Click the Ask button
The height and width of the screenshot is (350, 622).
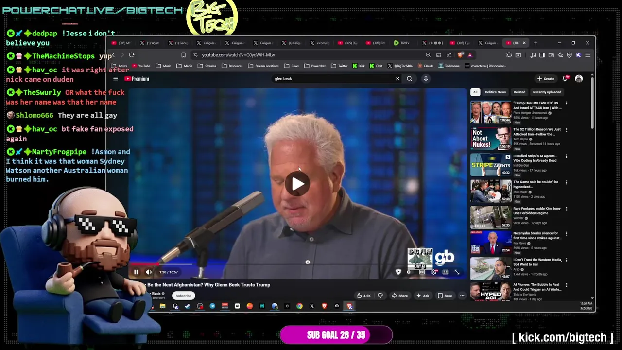423,296
